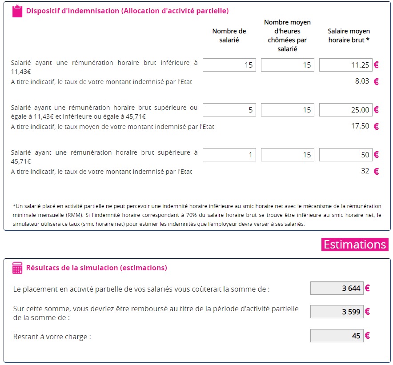Click the euro symbol next to 3 599 reimbursement
The width and height of the screenshot is (393, 365).
[368, 312]
